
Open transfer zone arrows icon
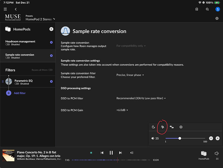(x=172, y=127)
